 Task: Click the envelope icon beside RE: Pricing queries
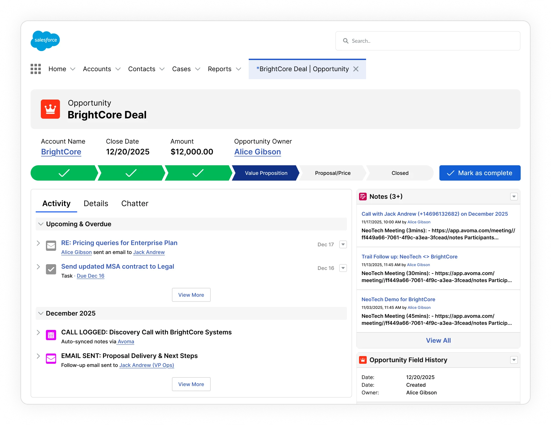coord(51,246)
